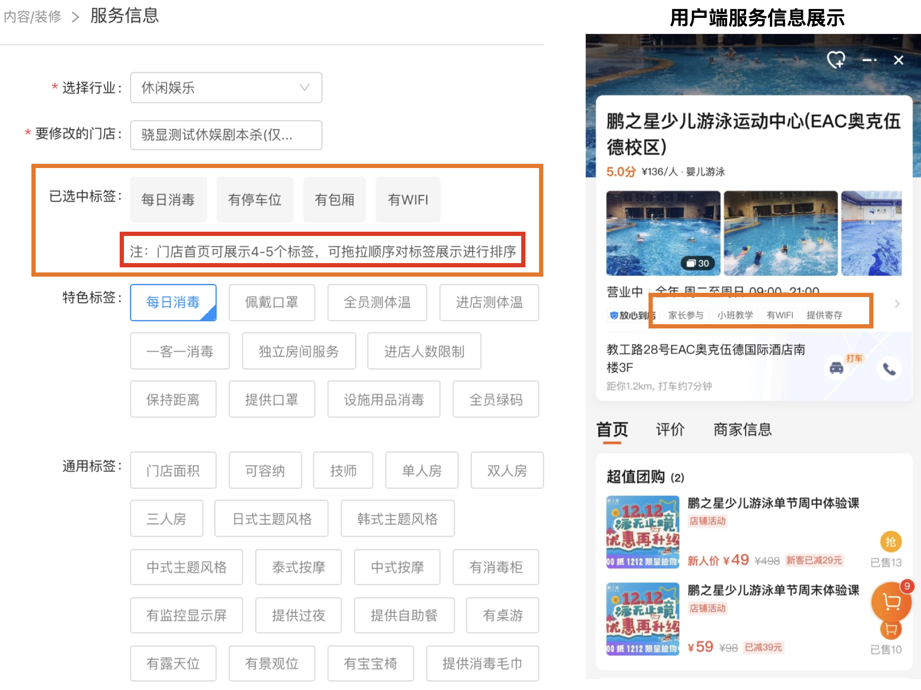Screen dimensions: 921x690
Task: Enable the 提供自助餐 general tag
Action: 404,615
